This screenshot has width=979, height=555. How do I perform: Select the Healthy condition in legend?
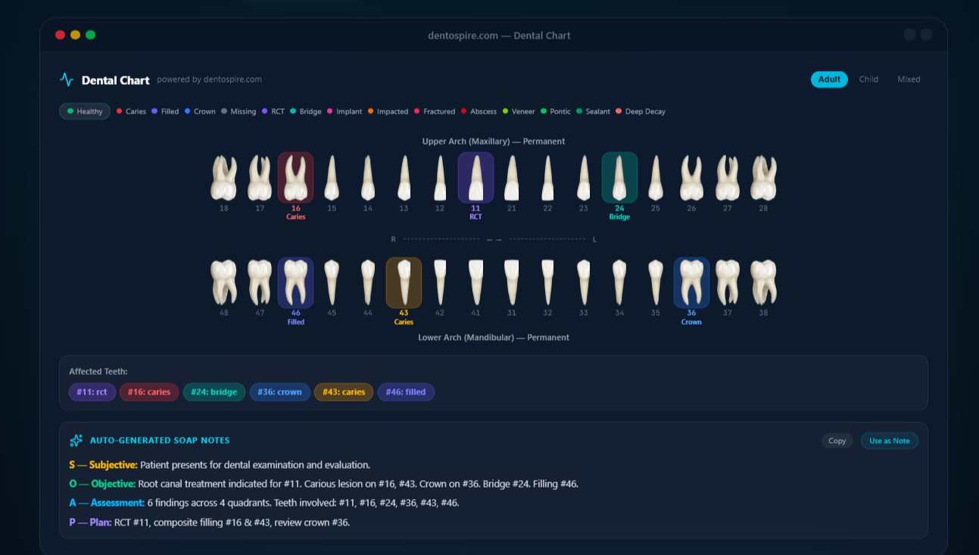pos(85,111)
